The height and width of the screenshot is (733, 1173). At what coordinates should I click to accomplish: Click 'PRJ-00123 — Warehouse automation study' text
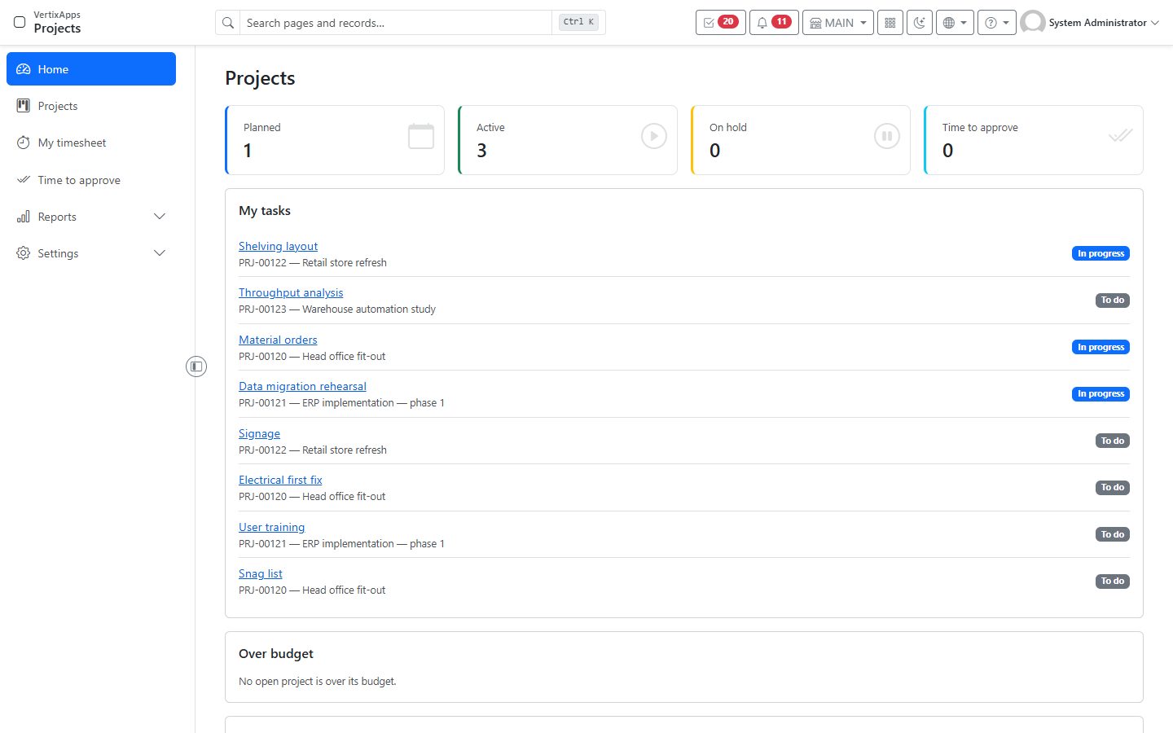pos(337,309)
